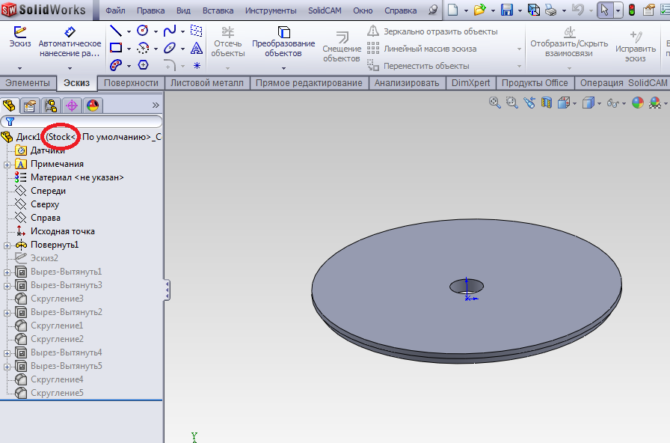Select the Line sketch tool
Image resolution: width=670 pixels, height=443 pixels.
(116, 31)
